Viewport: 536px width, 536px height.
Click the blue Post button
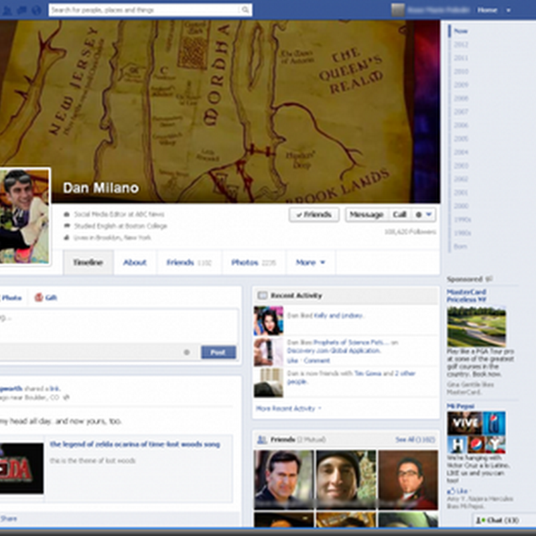pyautogui.click(x=218, y=352)
